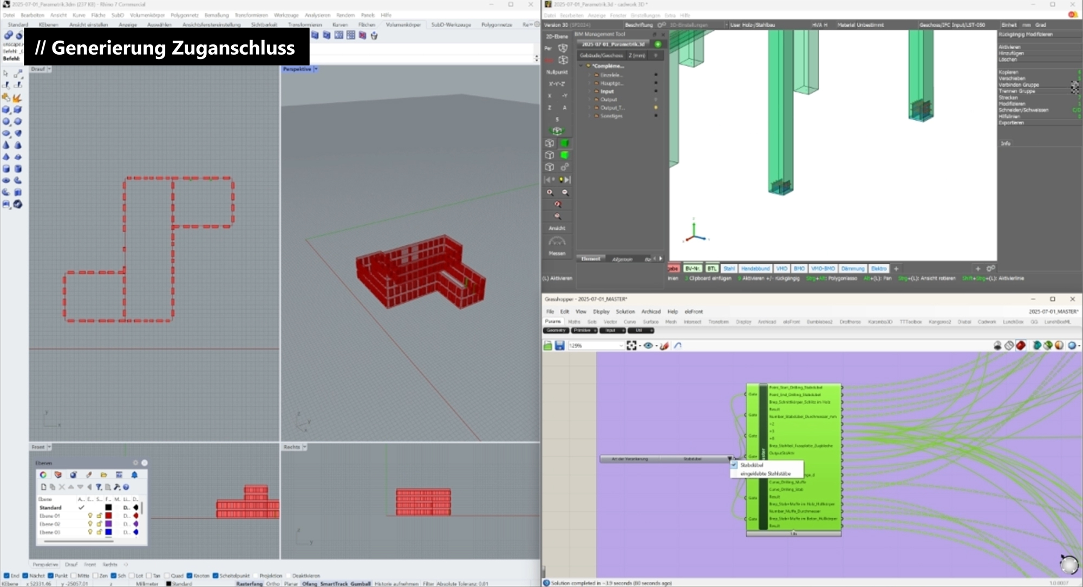Click the zoom extents icon in Grasshopper
This screenshot has height=587, width=1083.
coord(631,345)
